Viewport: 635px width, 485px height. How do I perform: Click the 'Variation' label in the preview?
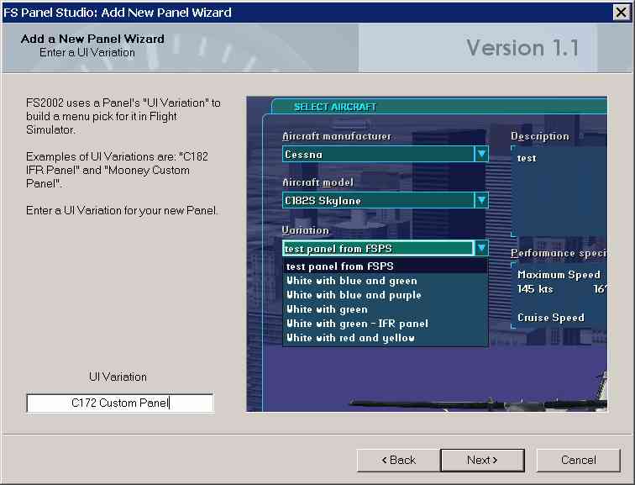click(x=306, y=230)
